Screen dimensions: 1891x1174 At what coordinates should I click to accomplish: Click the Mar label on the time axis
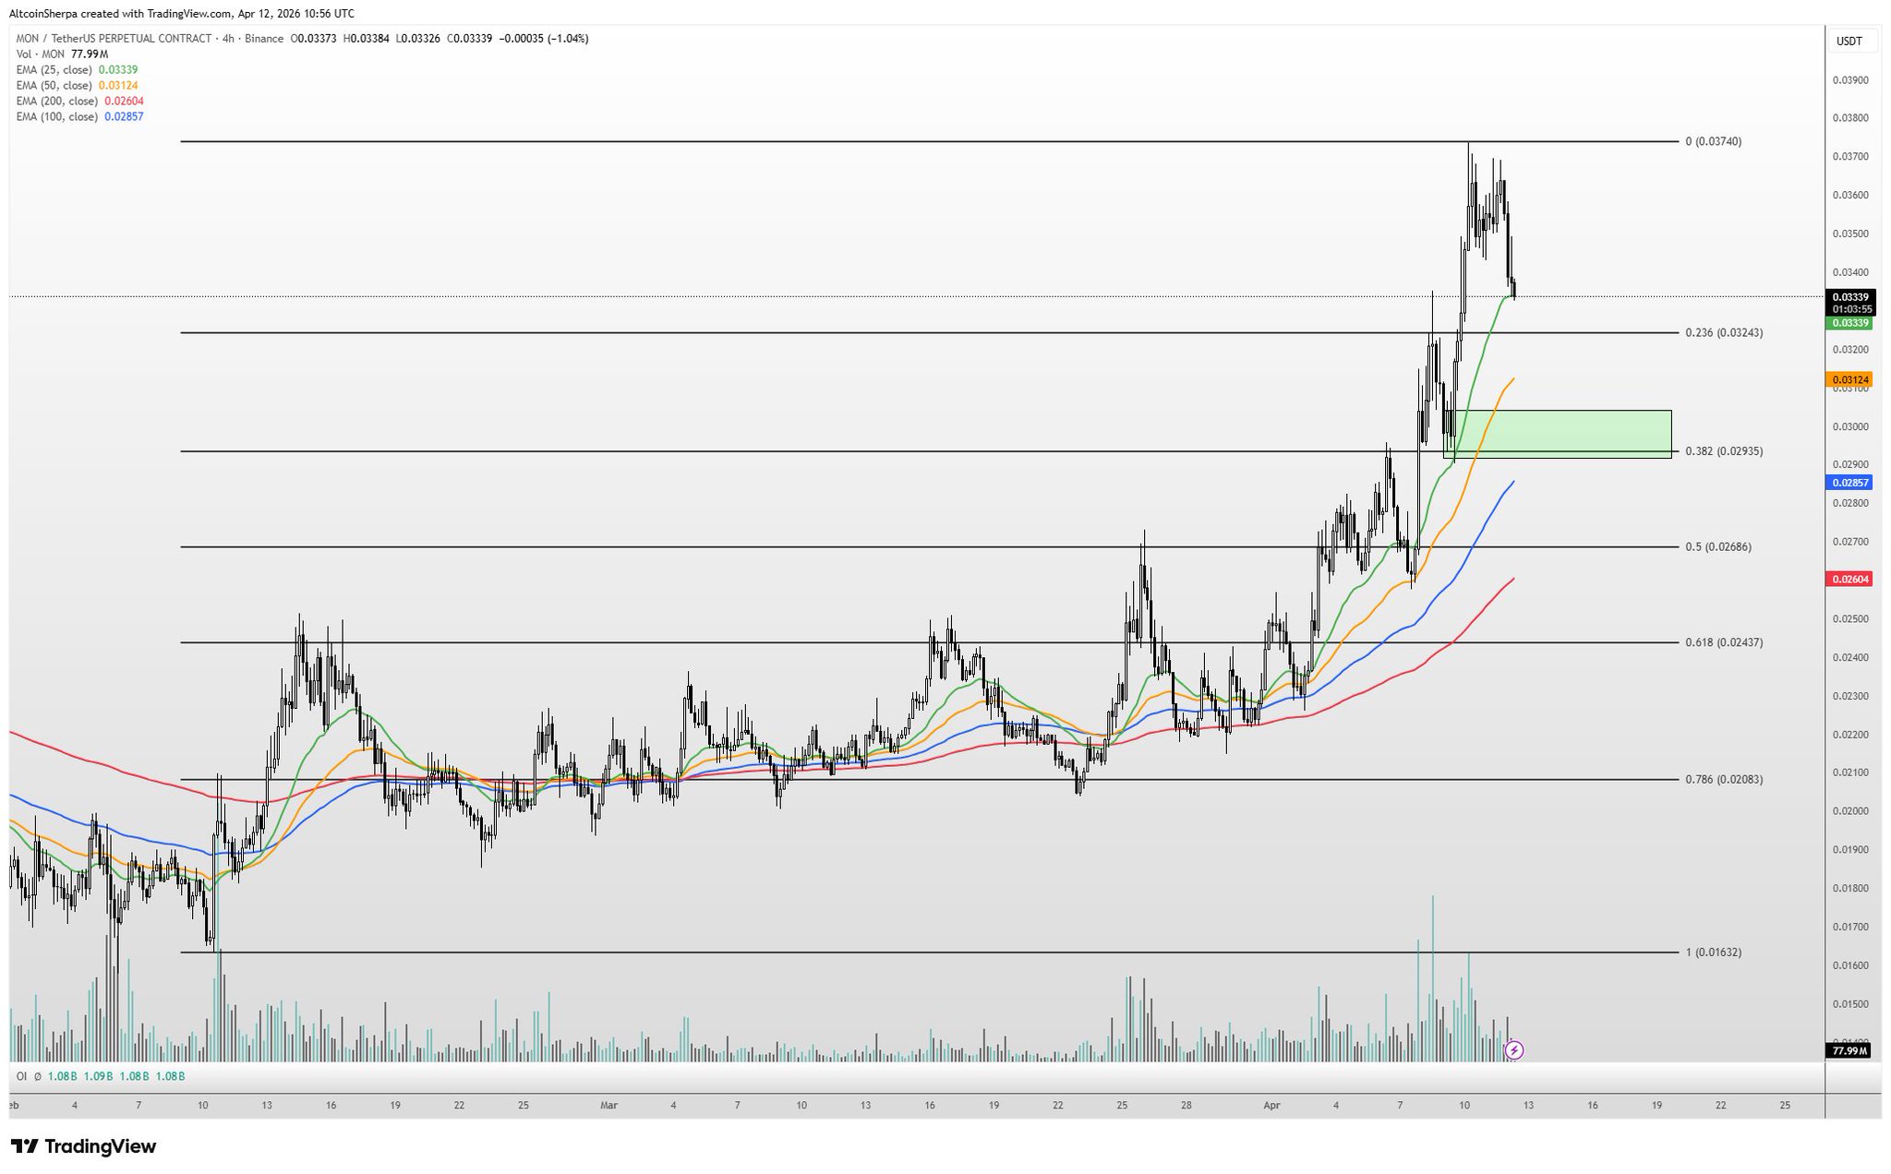point(608,1105)
